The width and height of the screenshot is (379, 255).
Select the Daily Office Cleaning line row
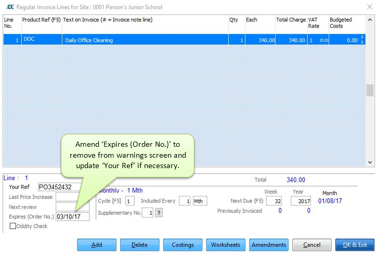(146, 40)
